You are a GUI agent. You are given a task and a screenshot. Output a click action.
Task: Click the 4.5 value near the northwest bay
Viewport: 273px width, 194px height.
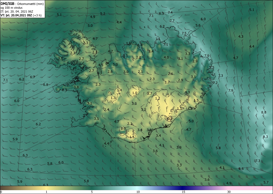coord(101,65)
